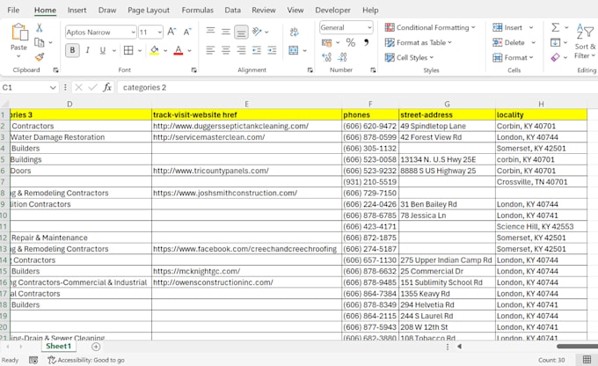Open the font size dropdown
Viewport: 598px width, 366px height.
coord(160,32)
